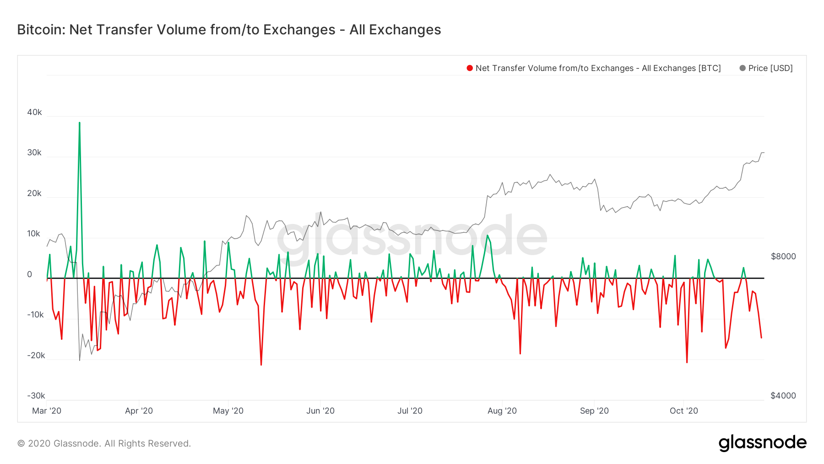
Task: Click the Oct '20 x-axis label
Action: (x=683, y=411)
